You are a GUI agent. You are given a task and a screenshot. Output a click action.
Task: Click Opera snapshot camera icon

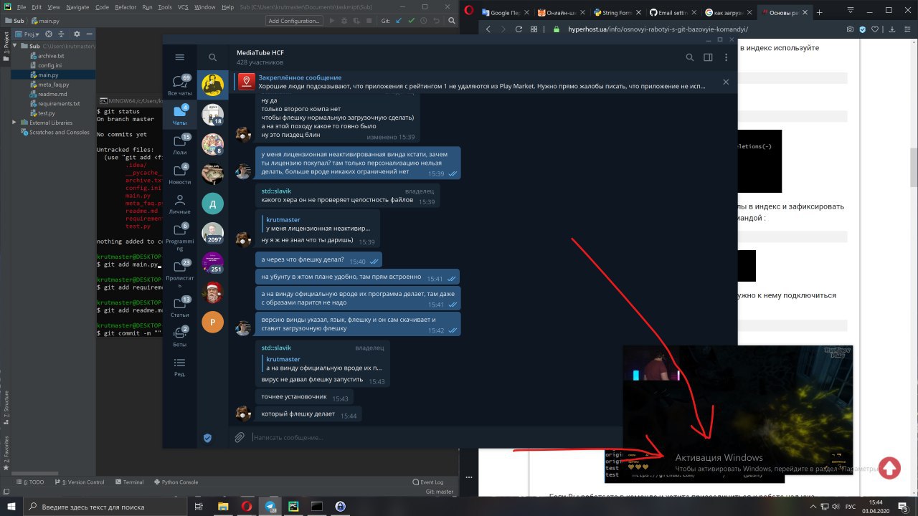click(x=850, y=29)
